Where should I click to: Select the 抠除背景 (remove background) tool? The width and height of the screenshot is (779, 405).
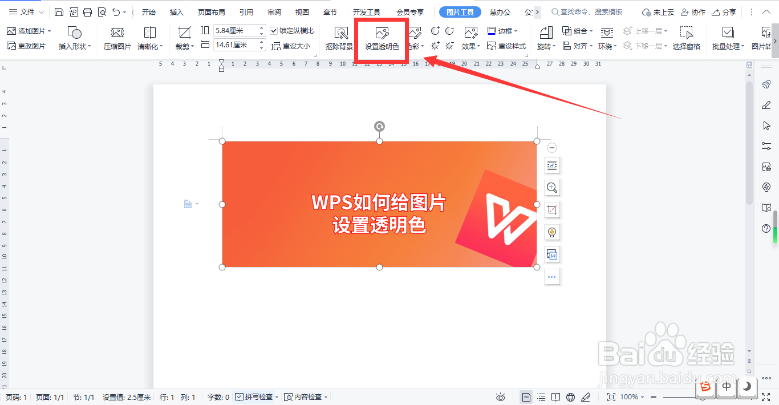[340, 39]
